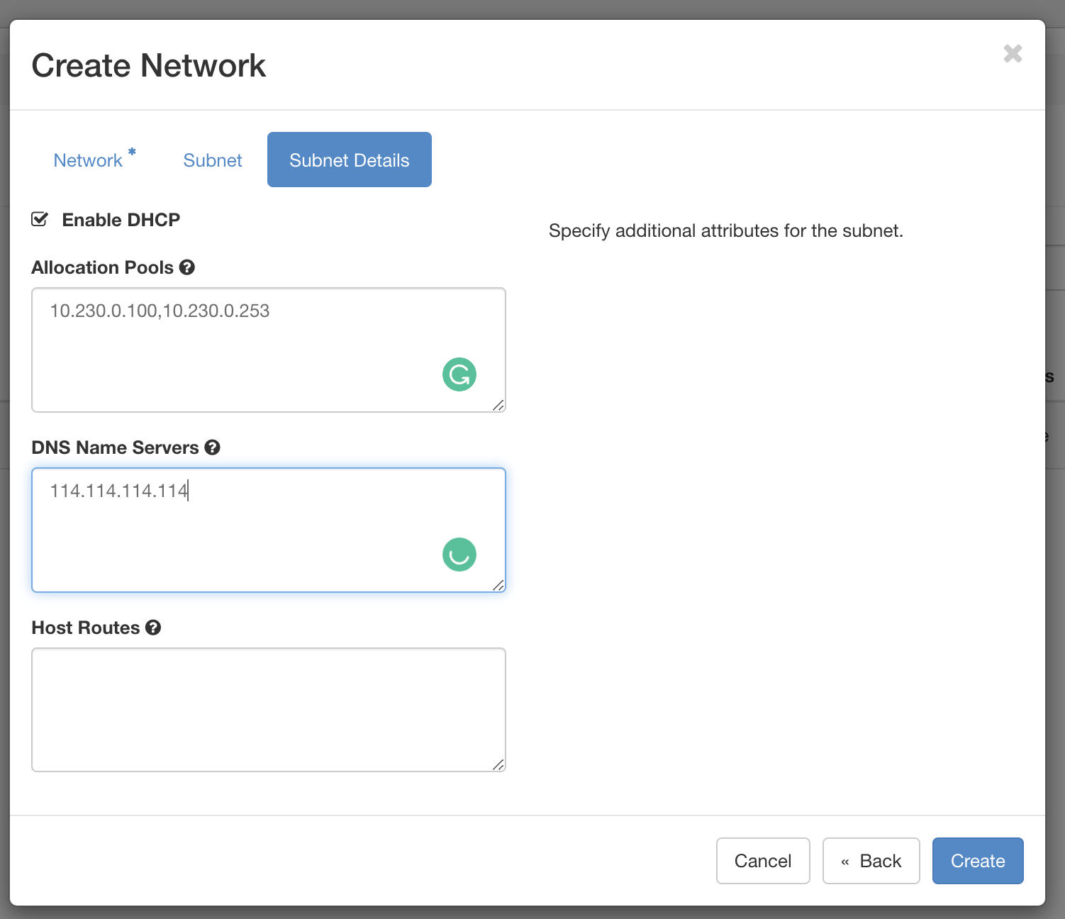1065x919 pixels.
Task: Click the Grammarly checkmark in DNS field
Action: pos(459,555)
